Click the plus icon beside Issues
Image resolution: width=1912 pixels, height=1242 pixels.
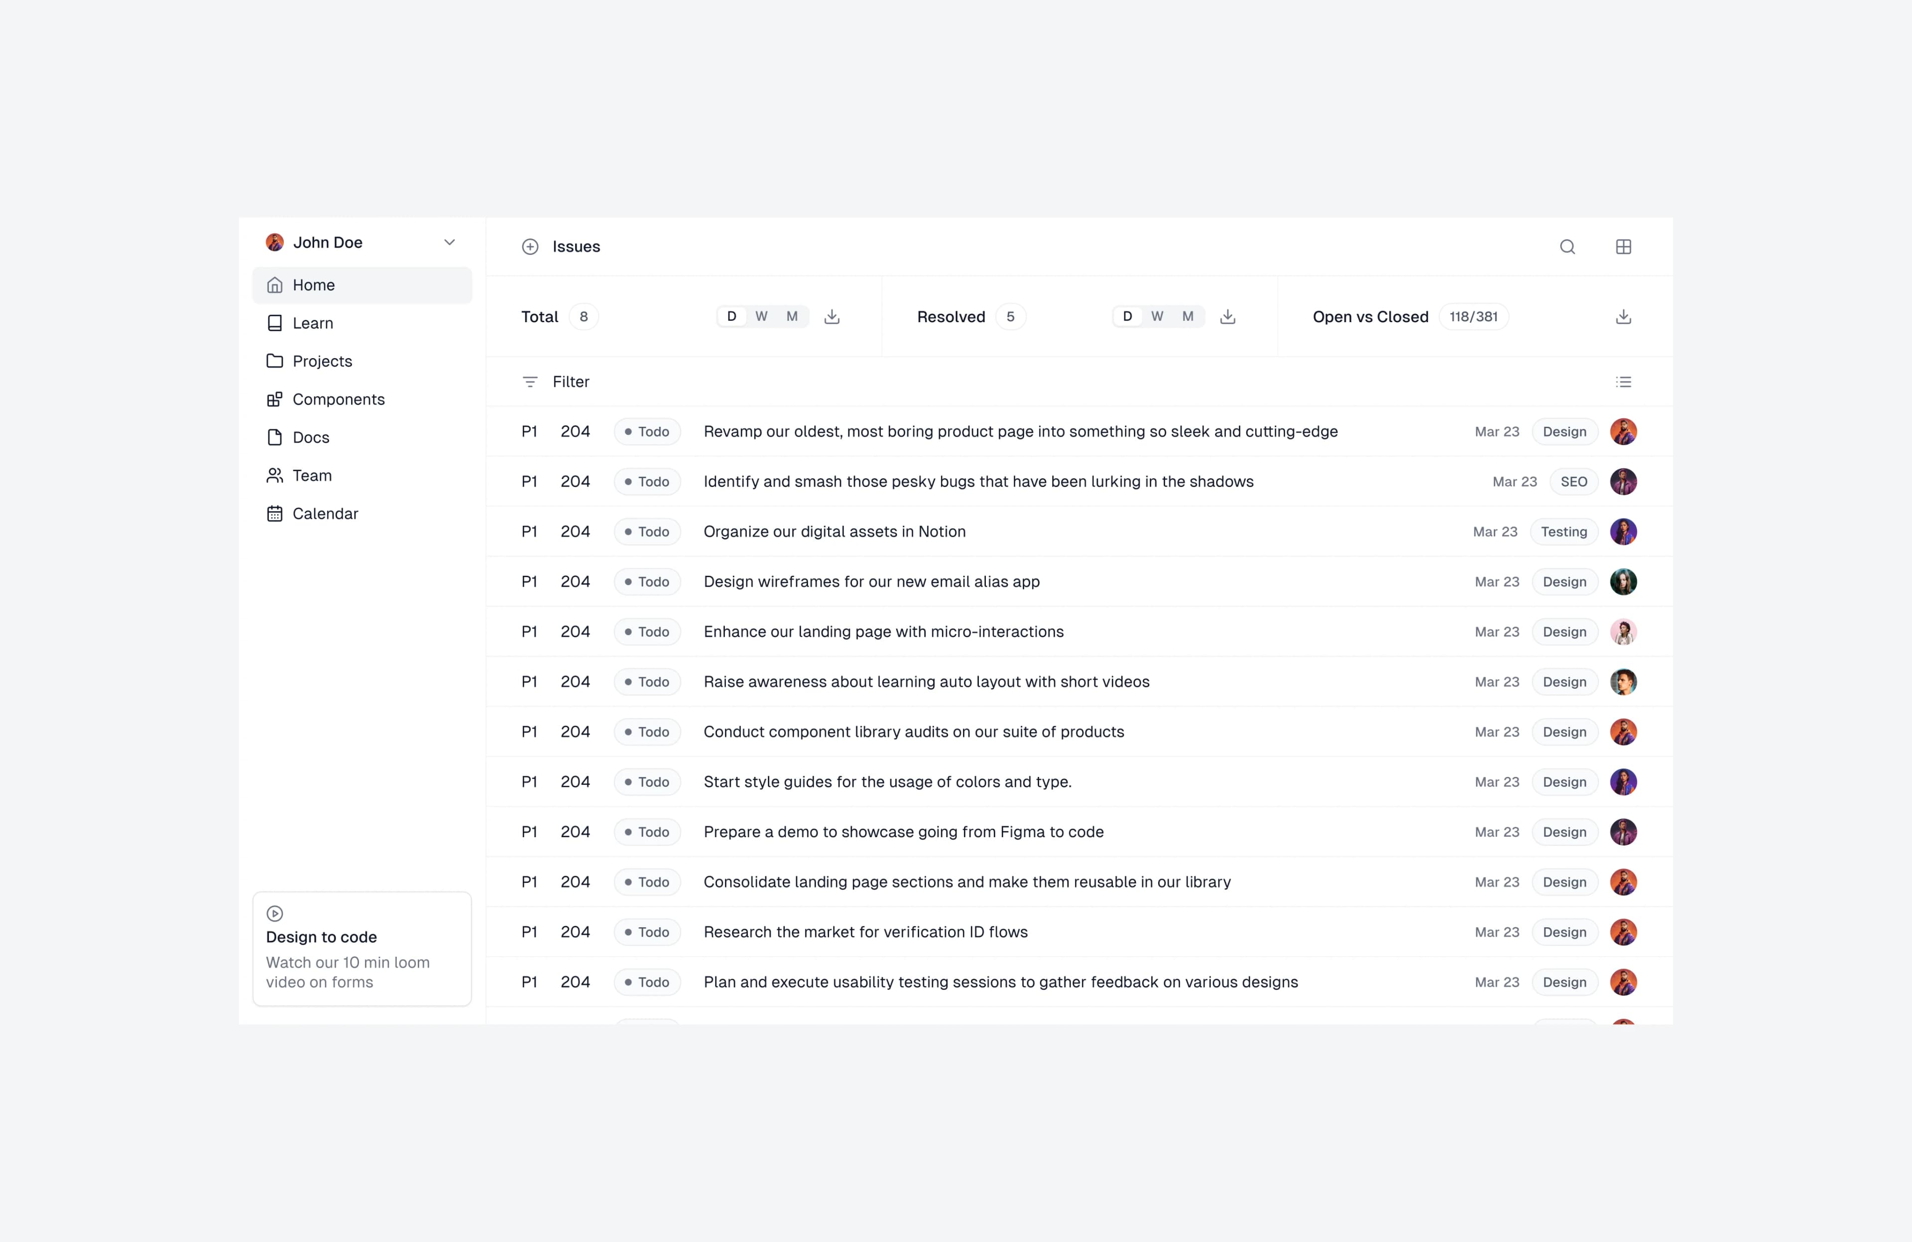[x=530, y=247]
